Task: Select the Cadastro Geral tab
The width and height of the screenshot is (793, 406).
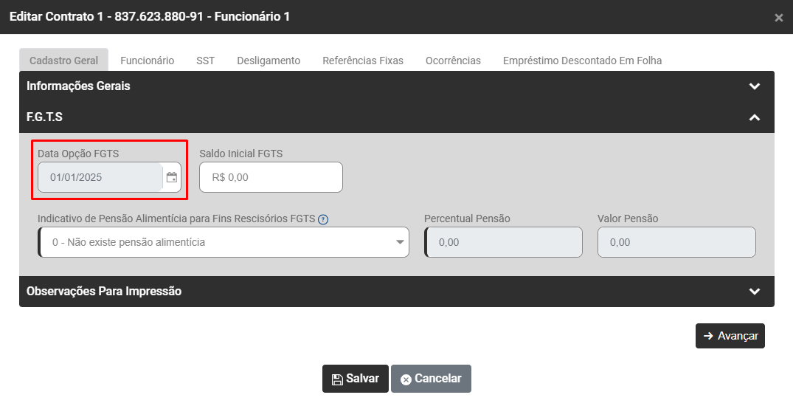Action: tap(63, 61)
